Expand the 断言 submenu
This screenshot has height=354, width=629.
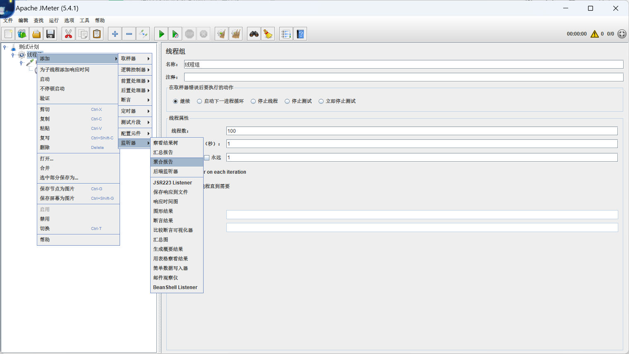[135, 100]
